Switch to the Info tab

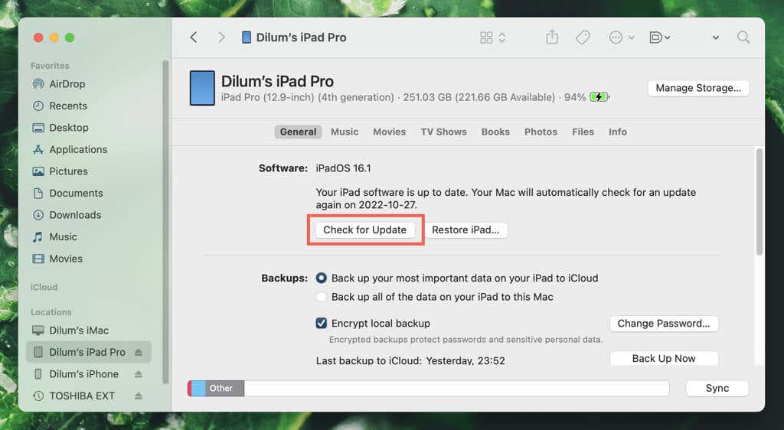(x=618, y=132)
